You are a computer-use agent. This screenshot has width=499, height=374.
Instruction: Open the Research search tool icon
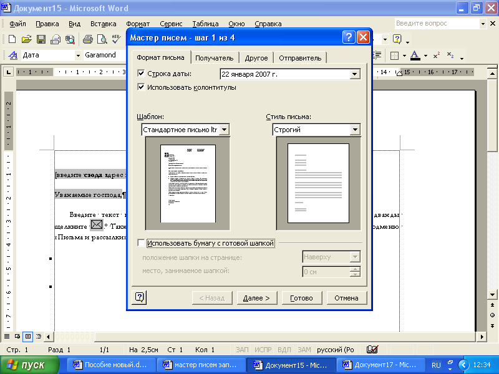(x=70, y=39)
